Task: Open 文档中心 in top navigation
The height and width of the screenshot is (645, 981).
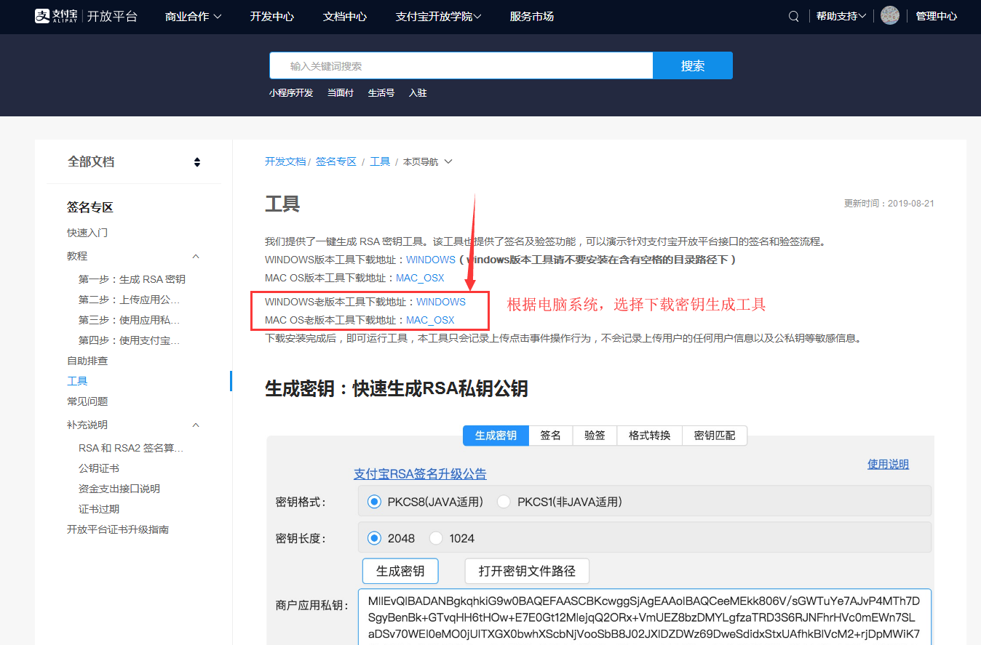Action: (345, 16)
